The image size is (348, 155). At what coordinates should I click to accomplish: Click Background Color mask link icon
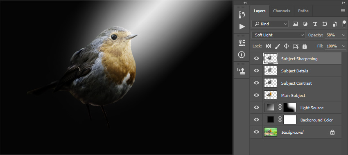point(280,120)
